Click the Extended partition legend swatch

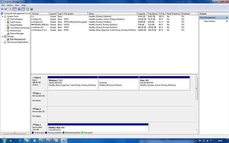tap(64, 133)
